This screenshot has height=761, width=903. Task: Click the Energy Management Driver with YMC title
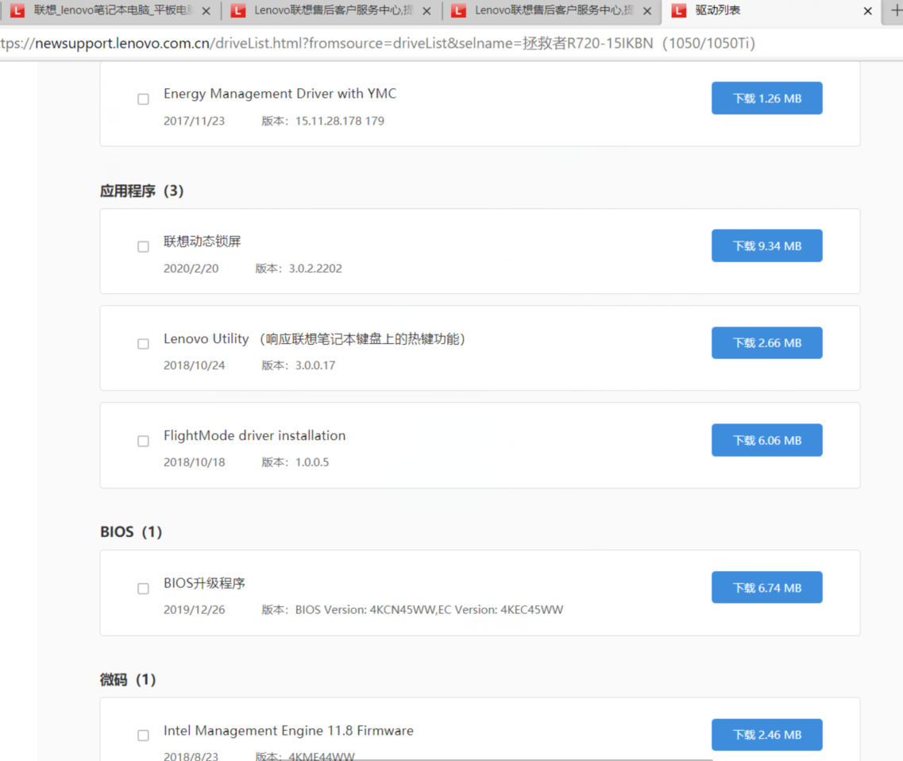click(x=280, y=93)
